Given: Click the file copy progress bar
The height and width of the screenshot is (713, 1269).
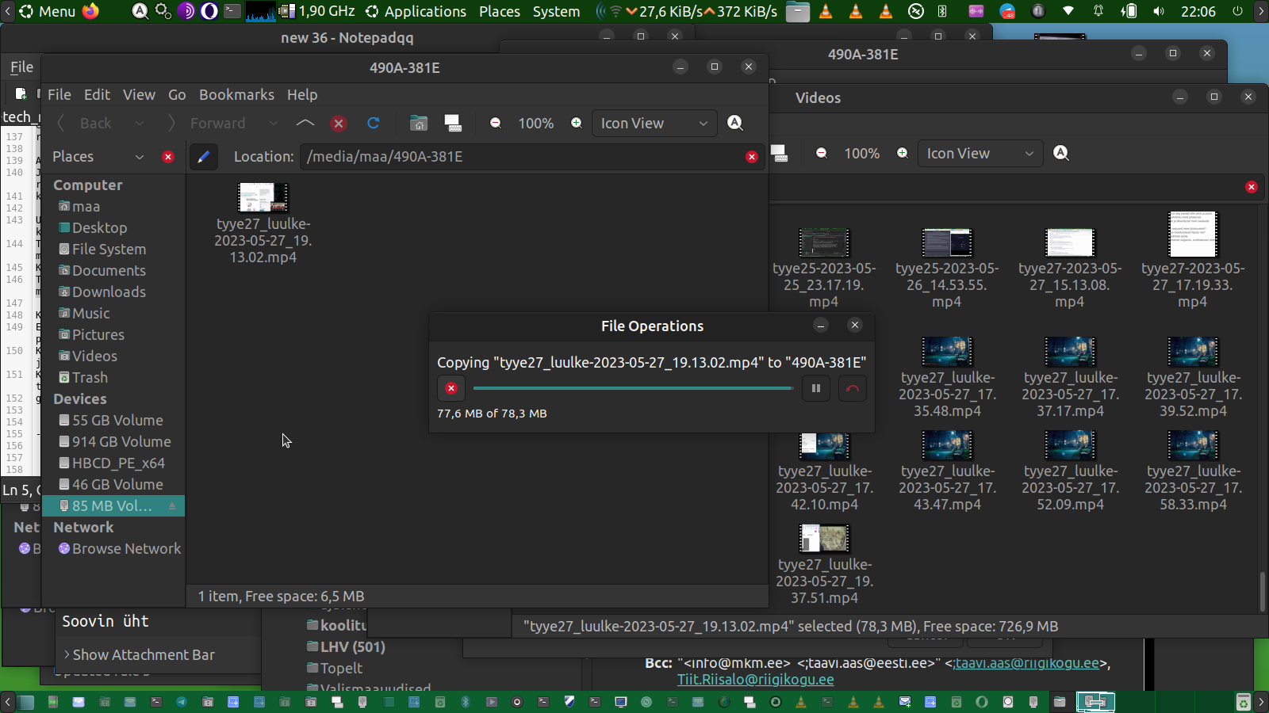Looking at the screenshot, I should pyautogui.click(x=632, y=388).
